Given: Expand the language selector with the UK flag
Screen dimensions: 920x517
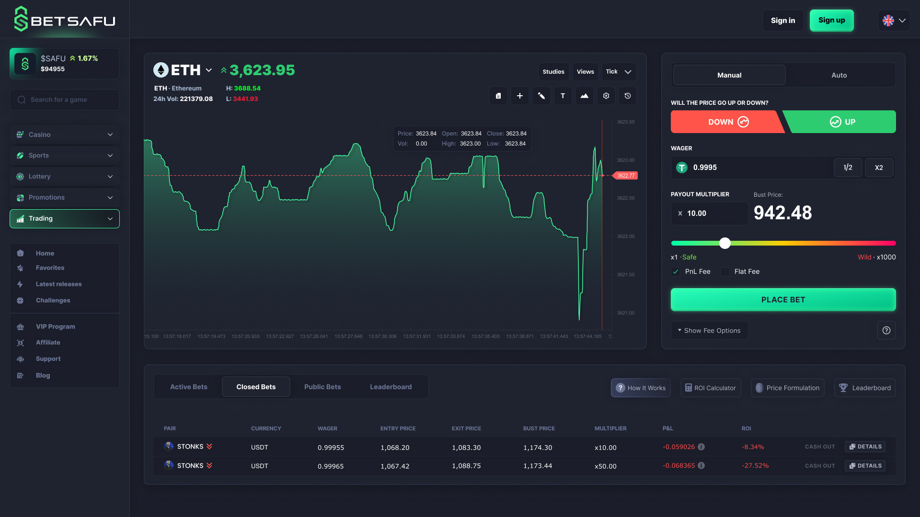Looking at the screenshot, I should (894, 20).
